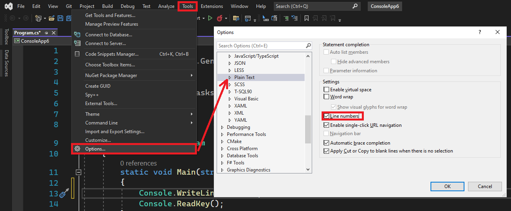Select Import and Export Settings menu entry
This screenshot has width=511, height=211.
pos(134,132)
